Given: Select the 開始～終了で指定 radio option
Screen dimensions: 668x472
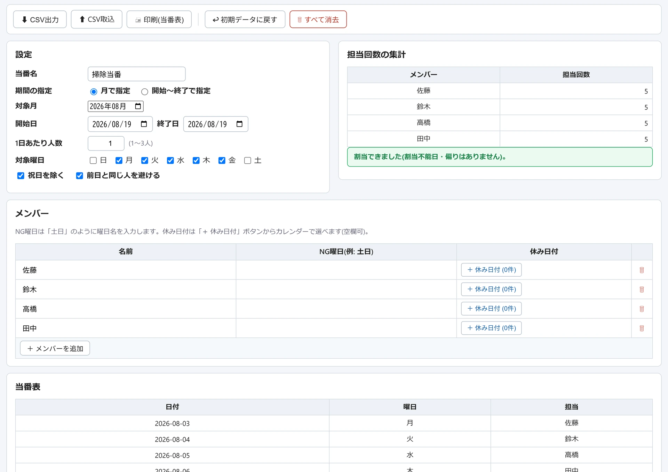Looking at the screenshot, I should point(145,91).
